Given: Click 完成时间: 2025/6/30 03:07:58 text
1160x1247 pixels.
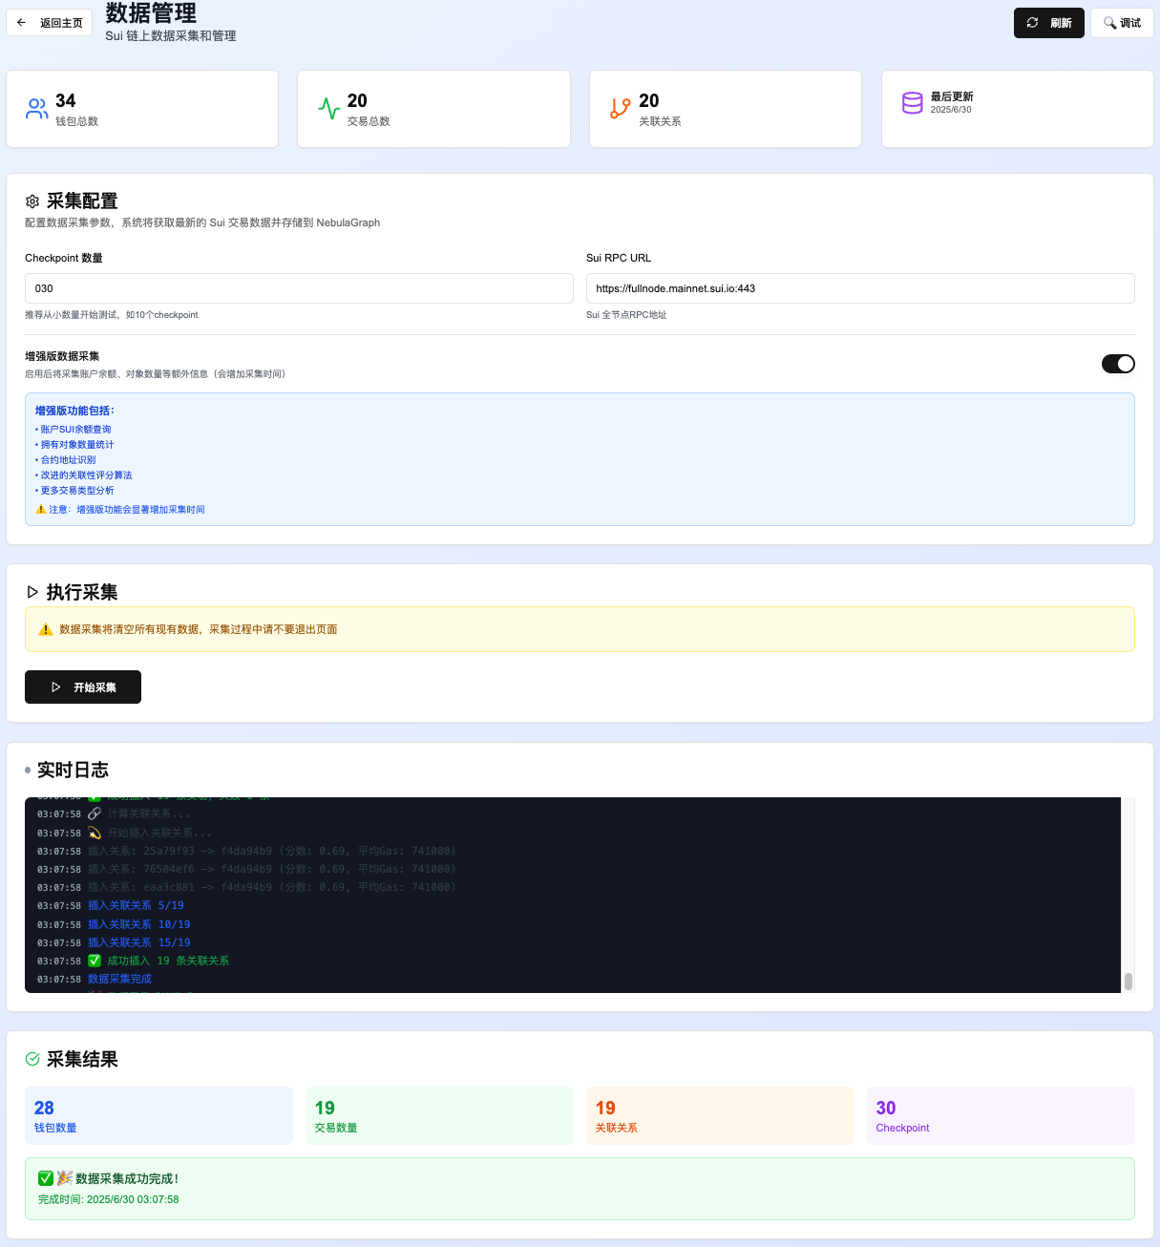Looking at the screenshot, I should [x=108, y=1199].
